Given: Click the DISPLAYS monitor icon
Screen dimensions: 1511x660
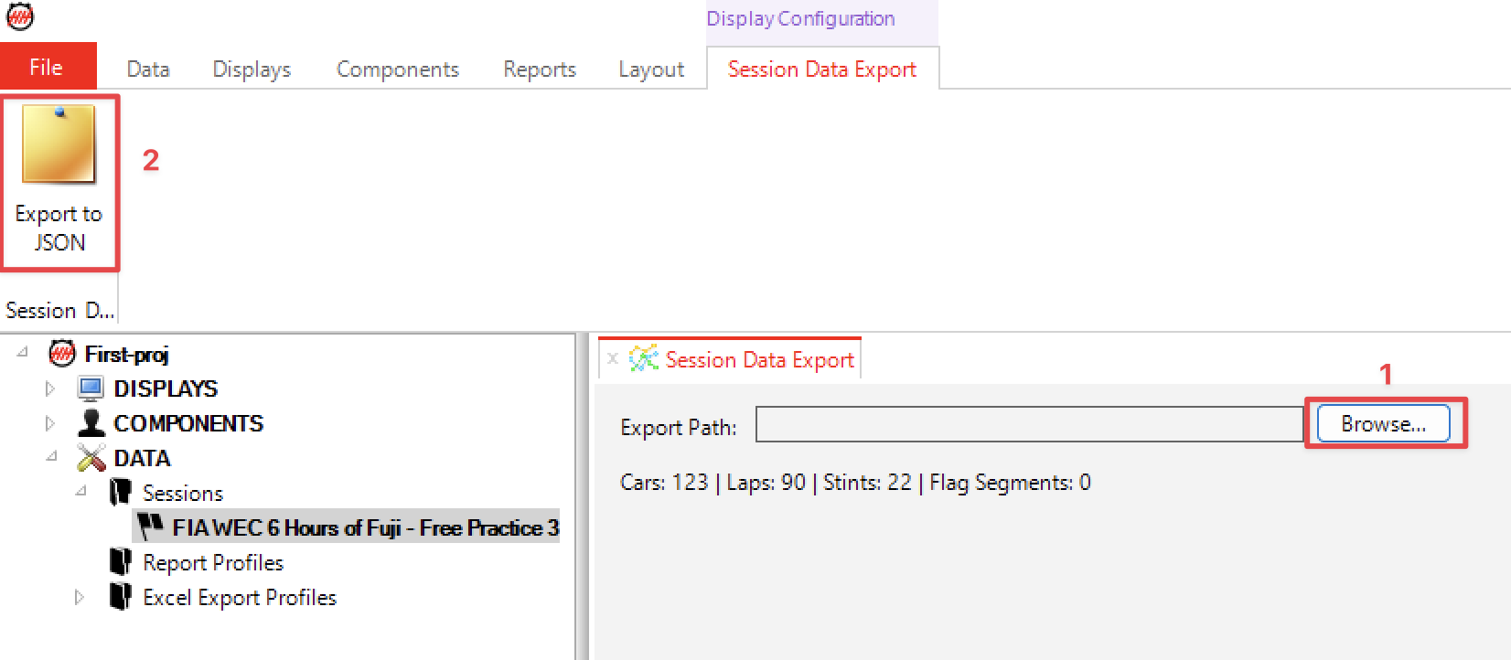Looking at the screenshot, I should [x=91, y=389].
